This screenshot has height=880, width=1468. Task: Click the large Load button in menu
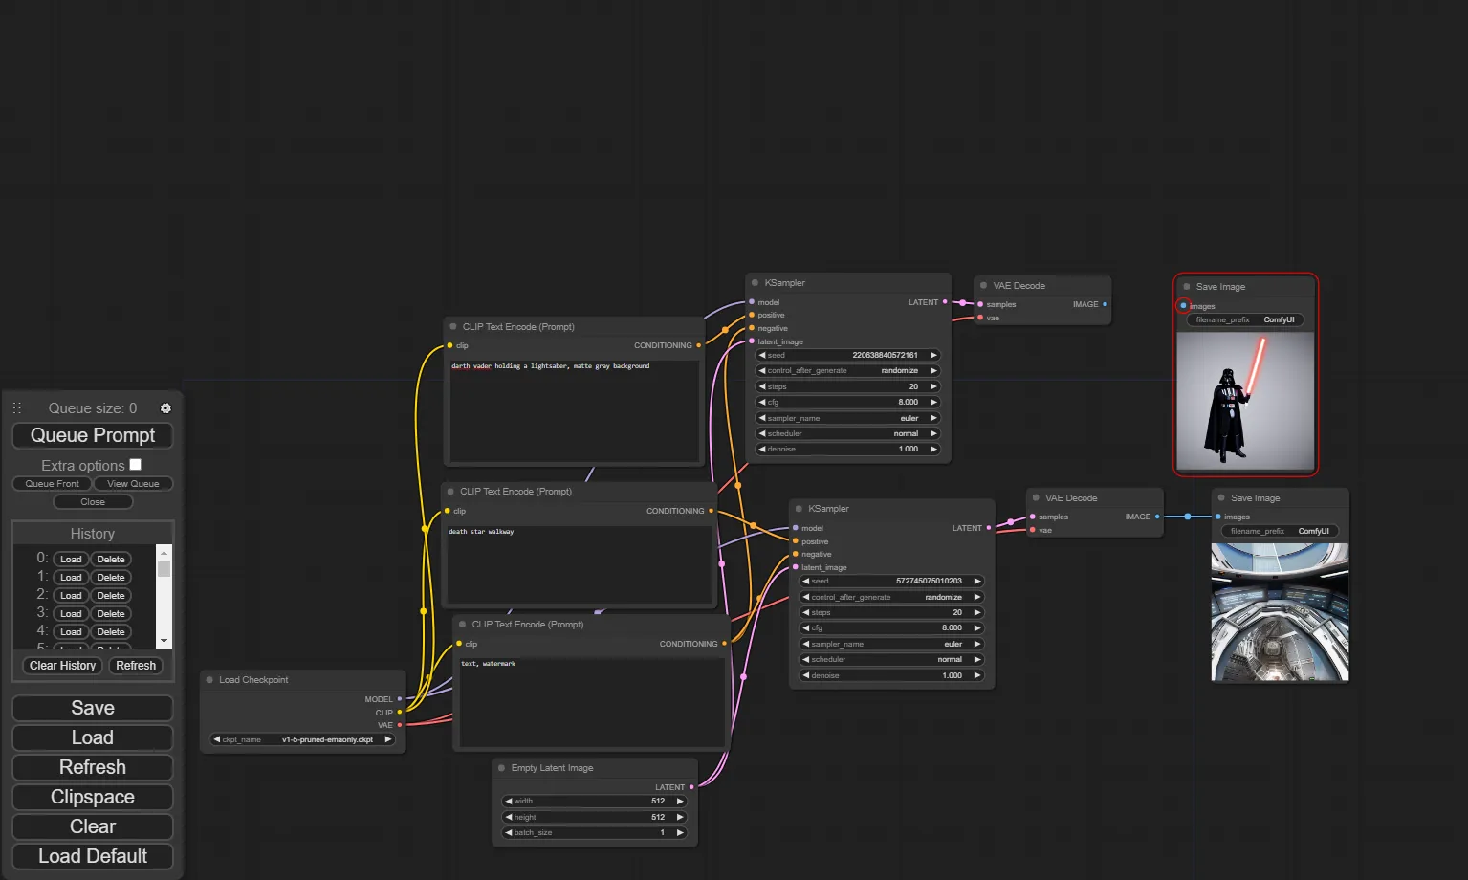click(x=93, y=737)
